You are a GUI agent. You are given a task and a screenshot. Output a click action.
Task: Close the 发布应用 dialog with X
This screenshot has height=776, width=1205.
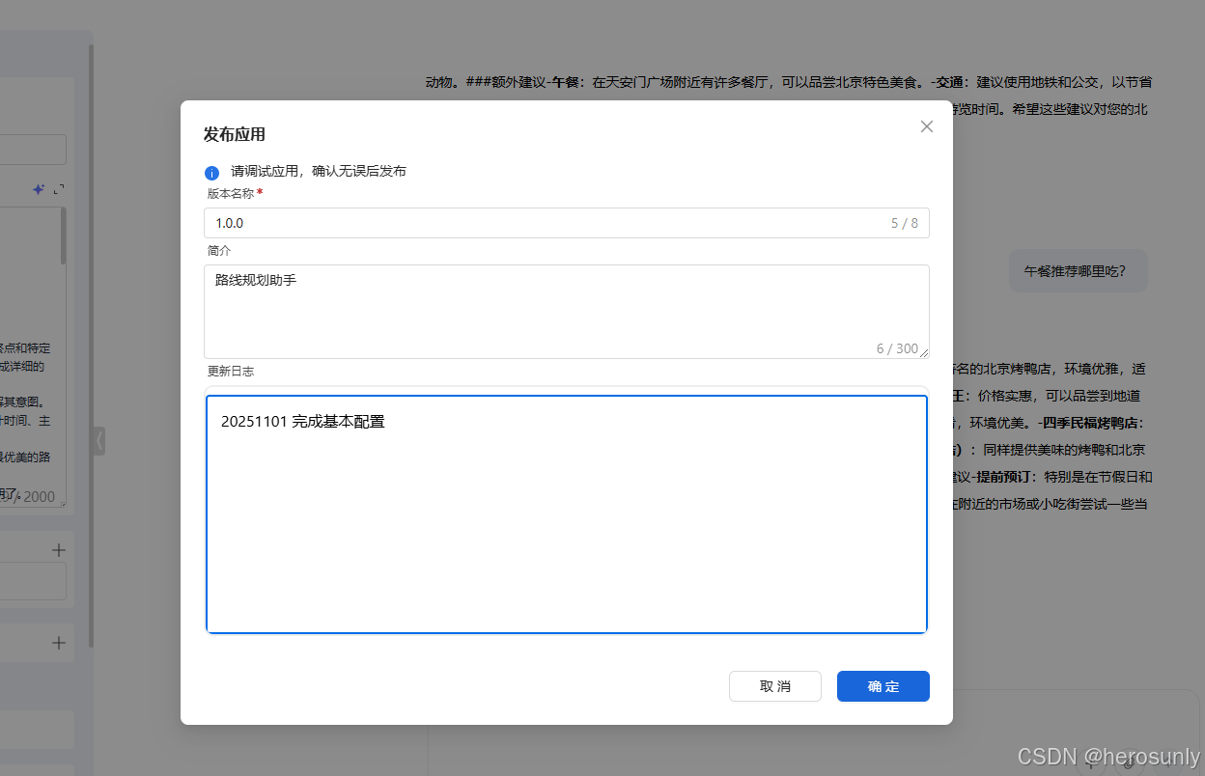point(927,126)
